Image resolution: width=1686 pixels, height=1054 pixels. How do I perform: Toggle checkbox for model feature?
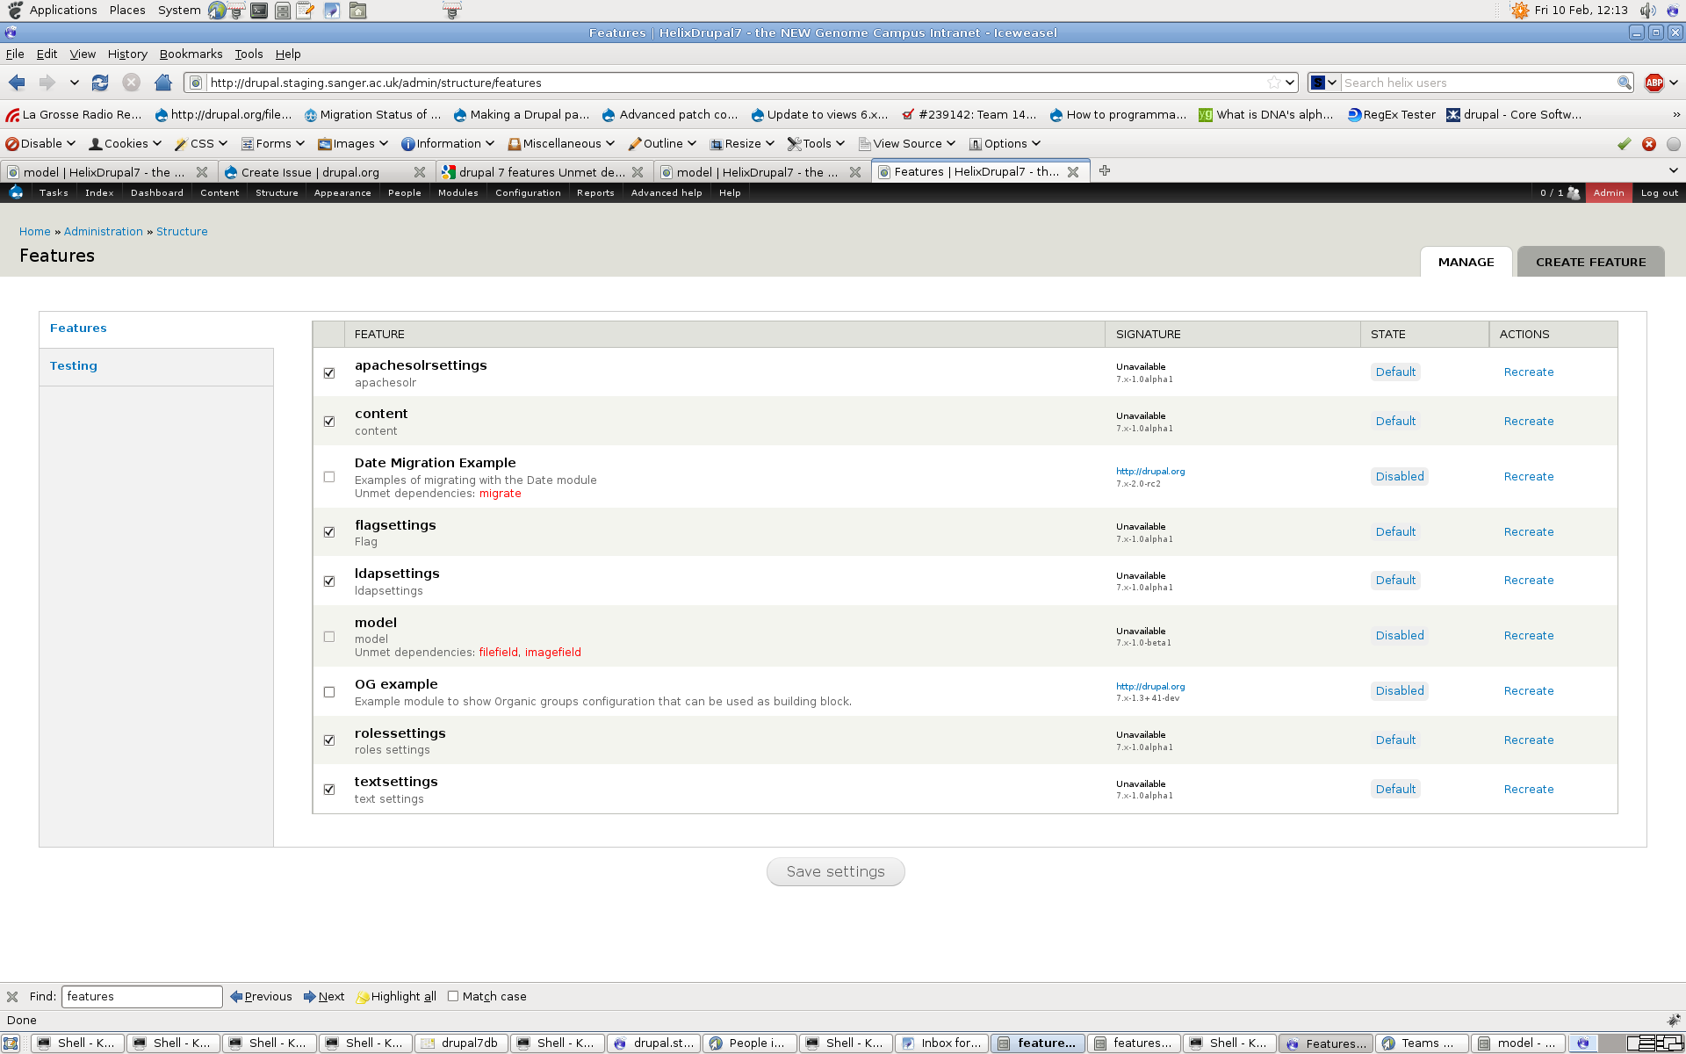(x=330, y=636)
